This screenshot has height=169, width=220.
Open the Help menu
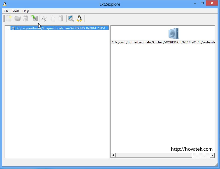coord(26,11)
